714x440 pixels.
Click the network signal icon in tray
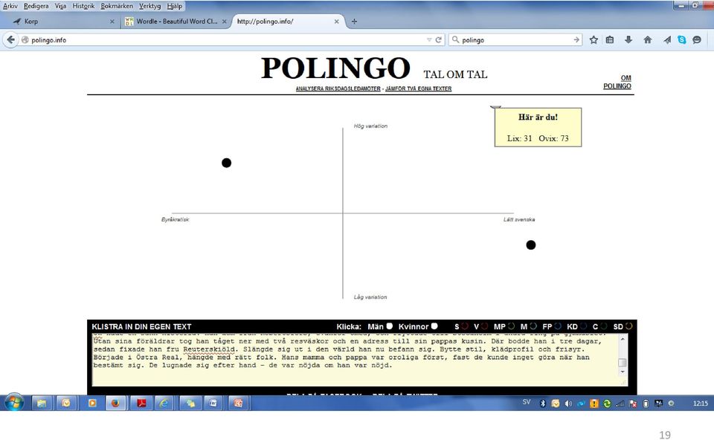pos(620,403)
